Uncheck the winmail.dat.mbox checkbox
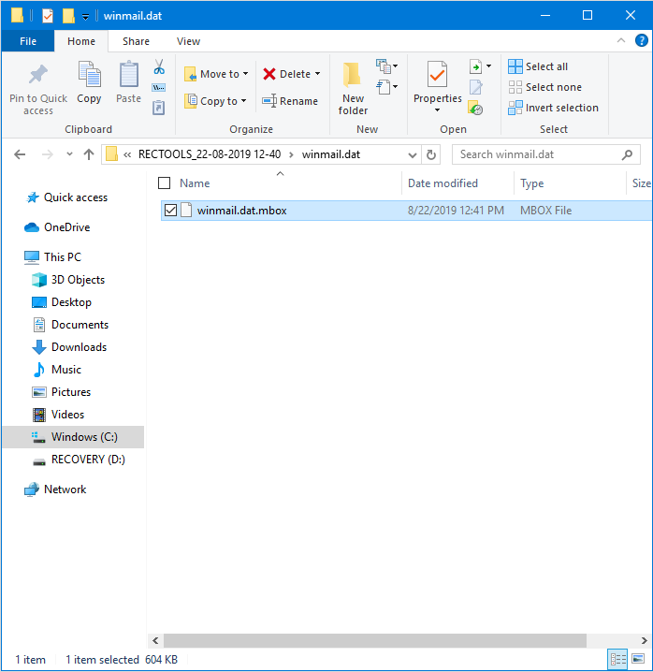 pos(170,211)
